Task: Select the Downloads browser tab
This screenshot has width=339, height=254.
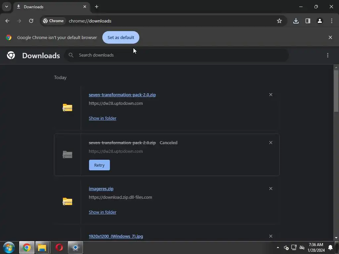Action: click(x=52, y=7)
